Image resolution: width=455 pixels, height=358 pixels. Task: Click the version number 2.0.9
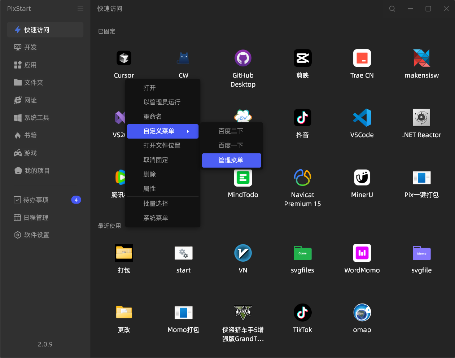pyautogui.click(x=45, y=344)
